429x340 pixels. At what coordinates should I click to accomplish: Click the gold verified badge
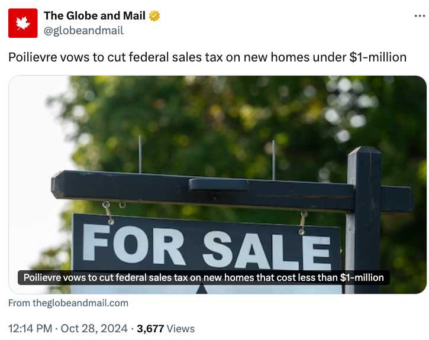[155, 16]
